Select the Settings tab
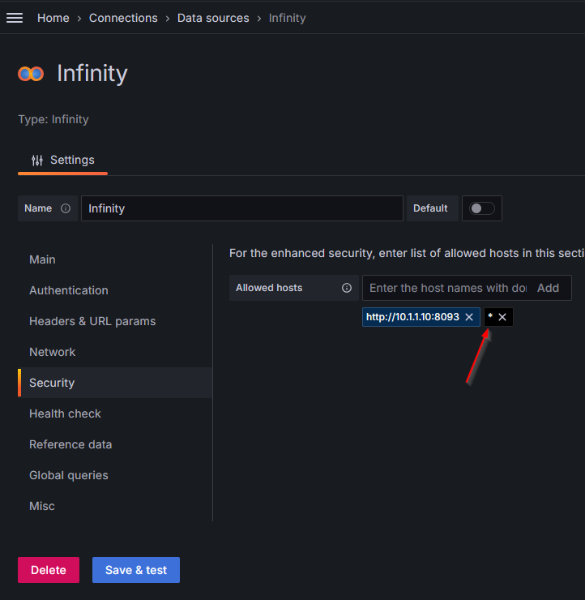 coord(62,160)
